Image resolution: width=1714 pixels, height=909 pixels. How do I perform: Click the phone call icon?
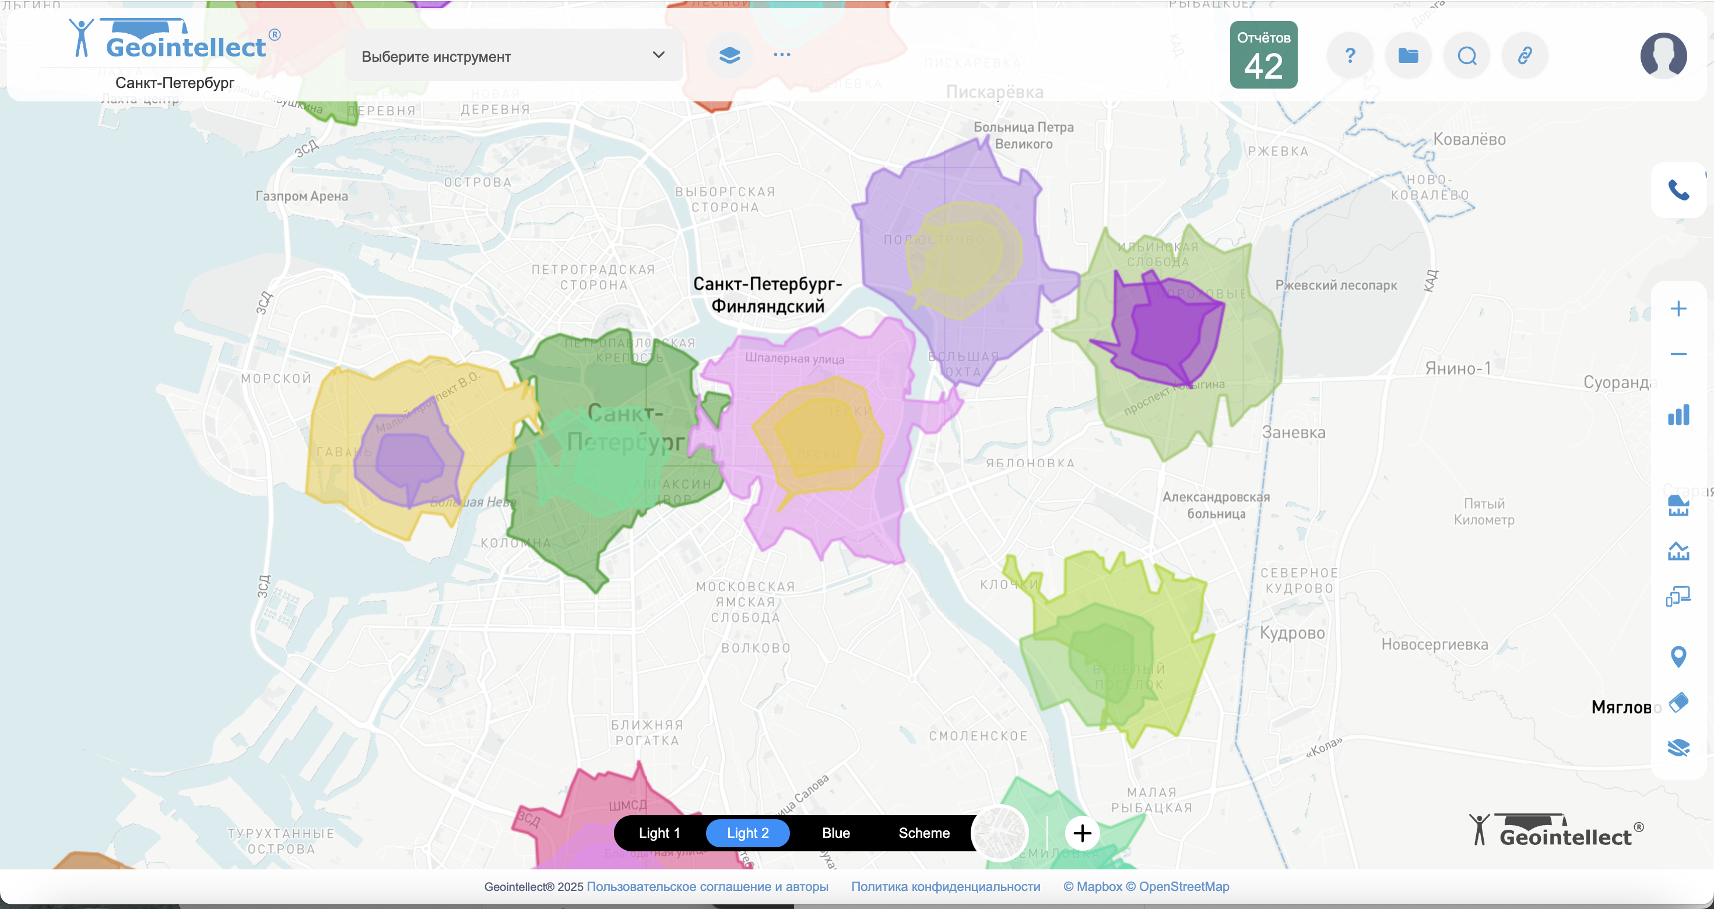pyautogui.click(x=1678, y=191)
